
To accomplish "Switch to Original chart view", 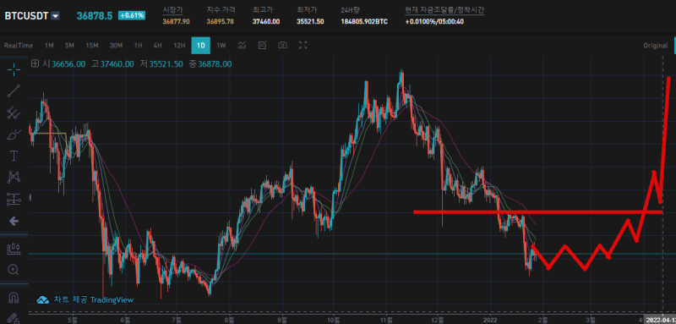I will click(656, 46).
